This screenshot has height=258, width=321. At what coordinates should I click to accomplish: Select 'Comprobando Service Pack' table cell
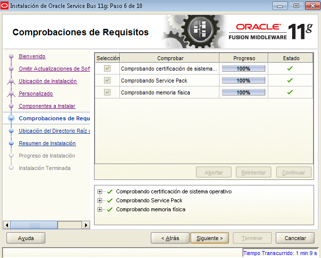point(170,81)
